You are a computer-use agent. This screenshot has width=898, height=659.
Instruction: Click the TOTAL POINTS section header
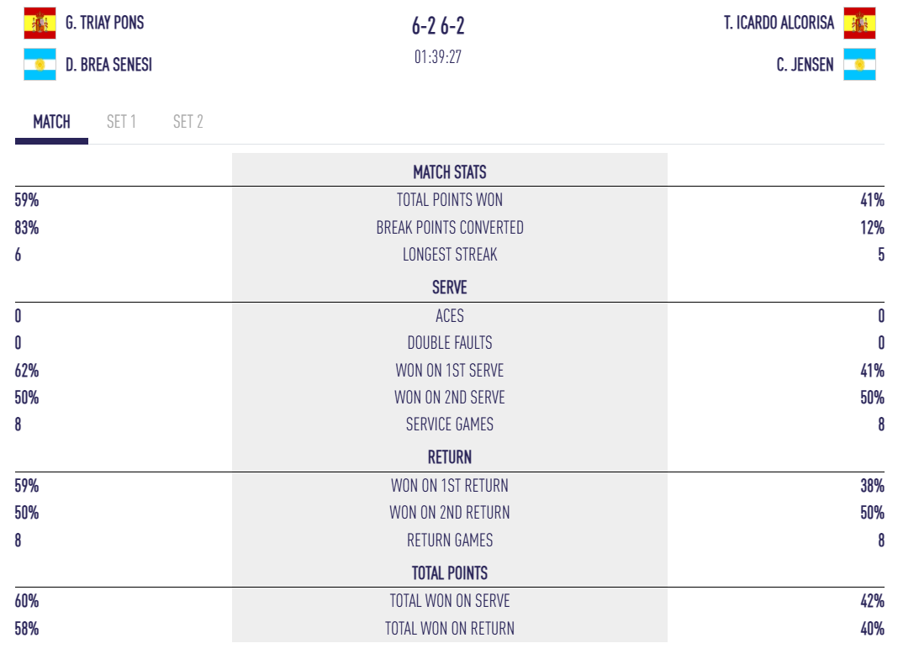(450, 573)
